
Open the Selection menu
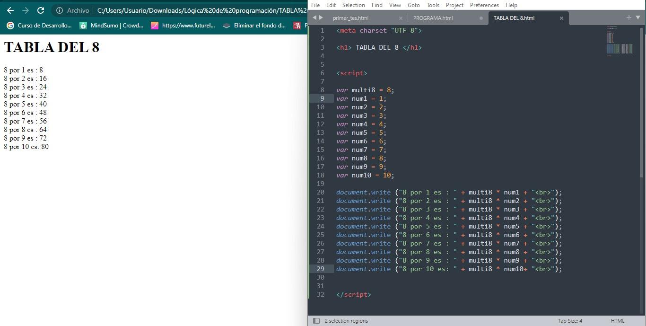[354, 5]
